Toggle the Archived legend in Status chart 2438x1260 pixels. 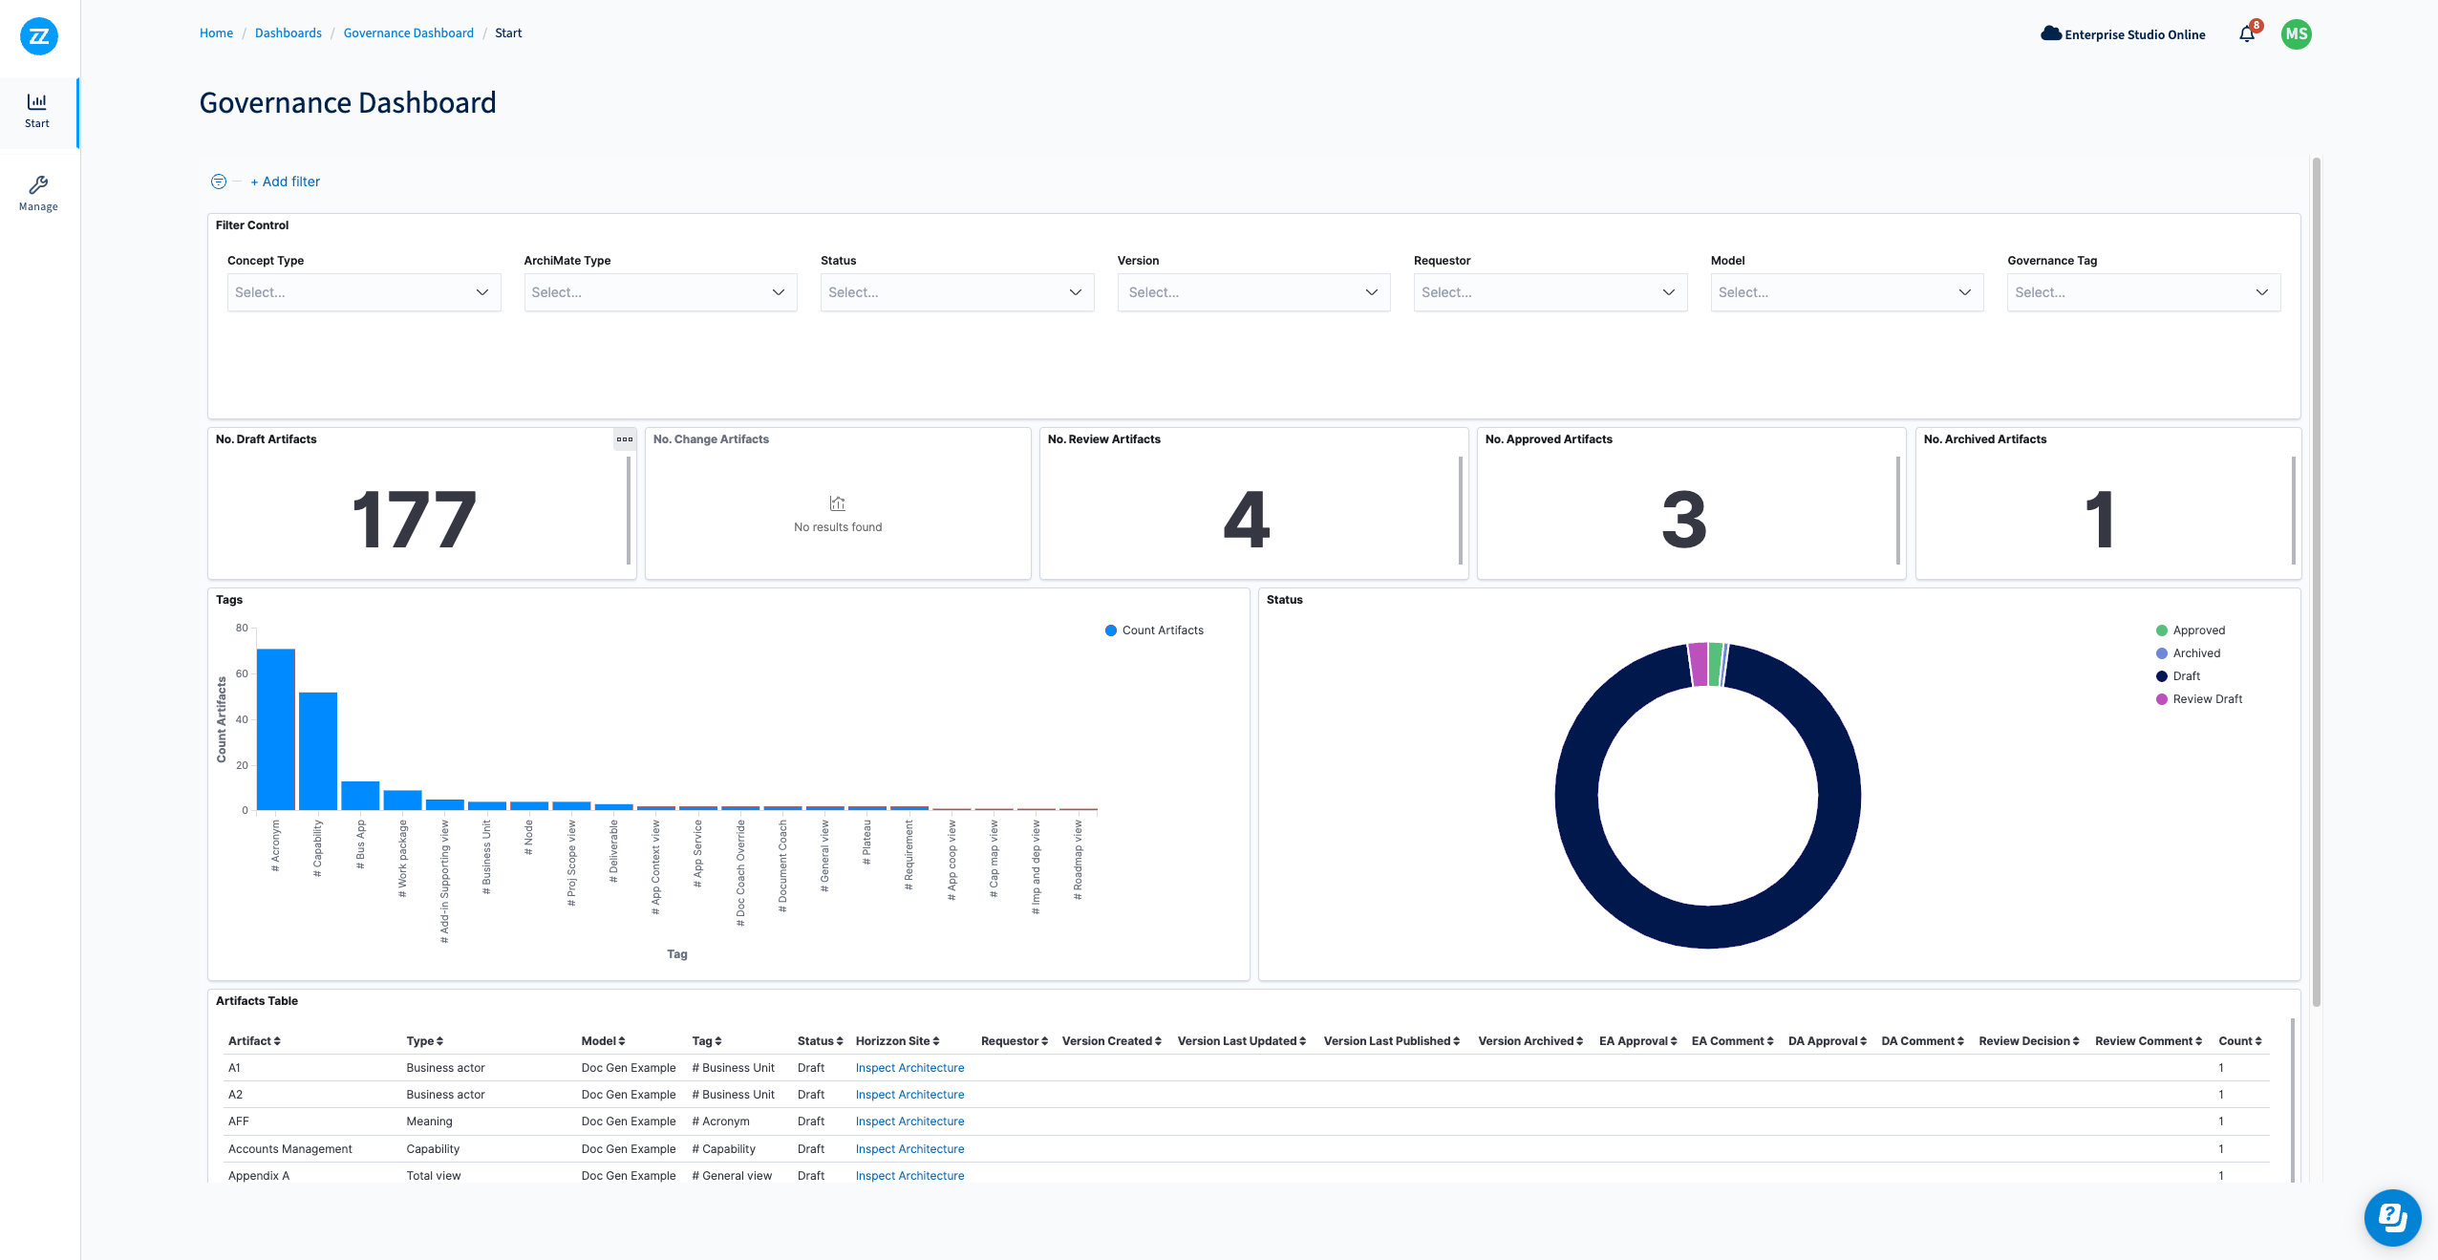pyautogui.click(x=2192, y=652)
